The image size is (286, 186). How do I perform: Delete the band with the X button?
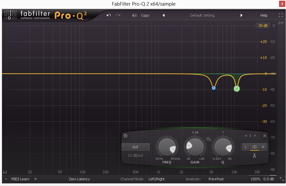click(x=265, y=136)
